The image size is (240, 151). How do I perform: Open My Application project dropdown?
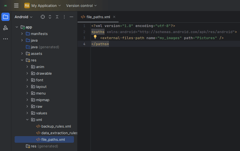click(x=46, y=6)
